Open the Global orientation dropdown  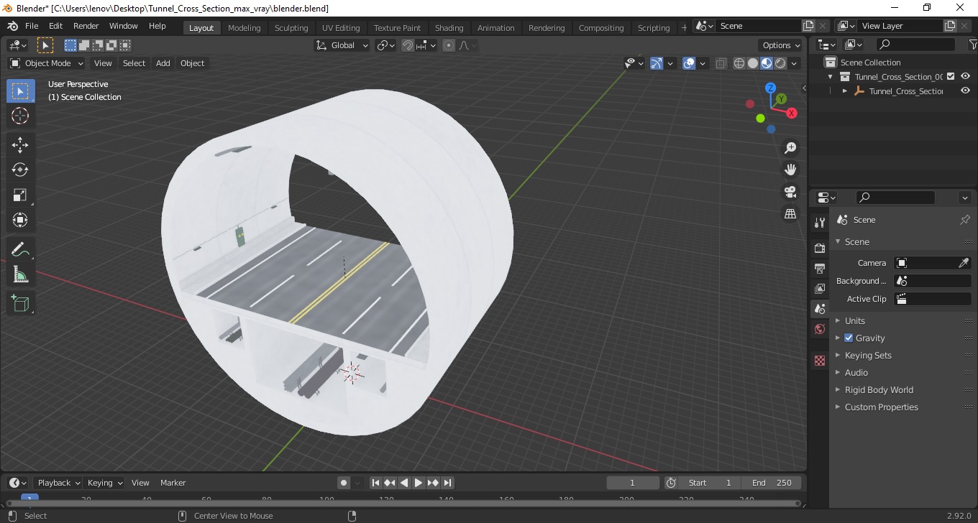click(x=342, y=45)
